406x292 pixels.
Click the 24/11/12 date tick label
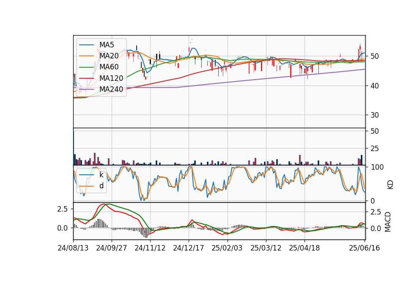(150, 248)
